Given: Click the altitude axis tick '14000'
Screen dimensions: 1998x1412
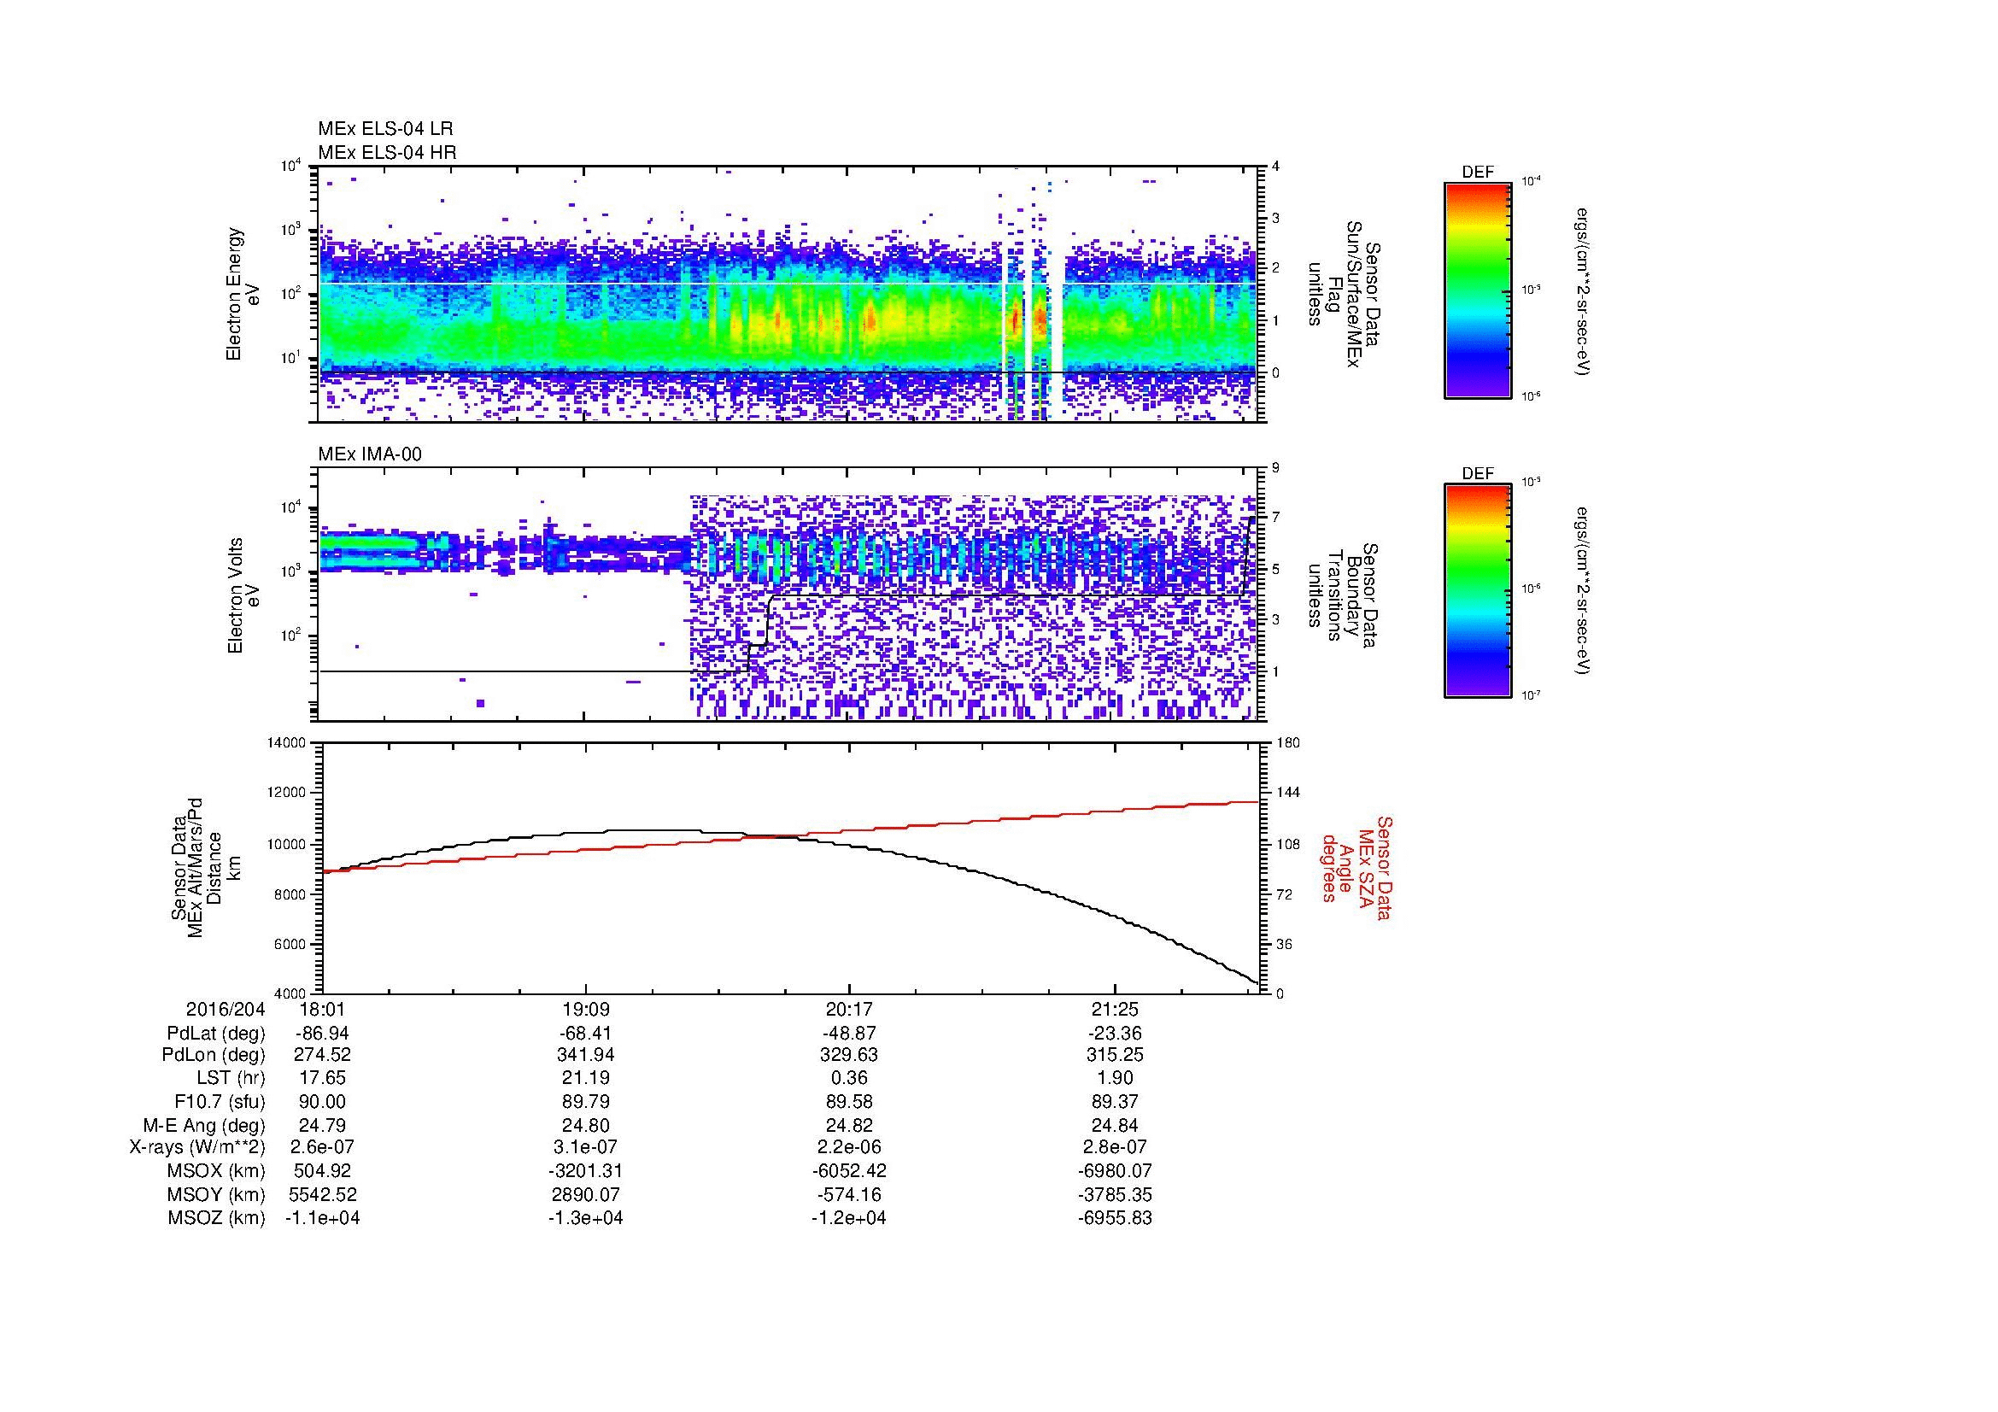Looking at the screenshot, I should [288, 743].
